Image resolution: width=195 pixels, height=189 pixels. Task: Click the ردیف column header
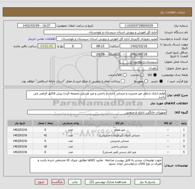pyautogui.click(x=184, y=123)
